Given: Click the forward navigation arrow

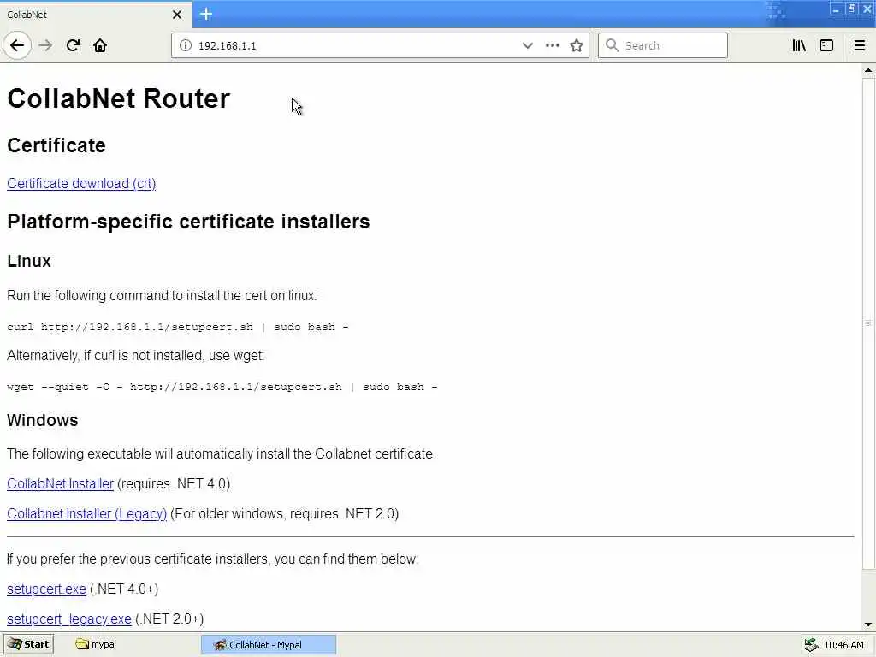Looking at the screenshot, I should (x=46, y=45).
